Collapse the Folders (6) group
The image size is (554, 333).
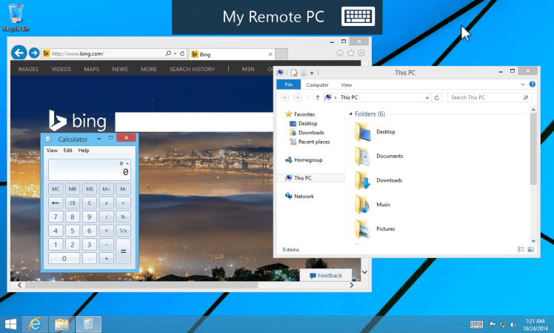pyautogui.click(x=350, y=114)
